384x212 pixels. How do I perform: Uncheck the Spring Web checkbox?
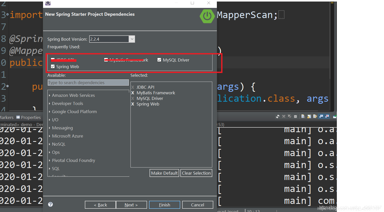pyautogui.click(x=53, y=66)
